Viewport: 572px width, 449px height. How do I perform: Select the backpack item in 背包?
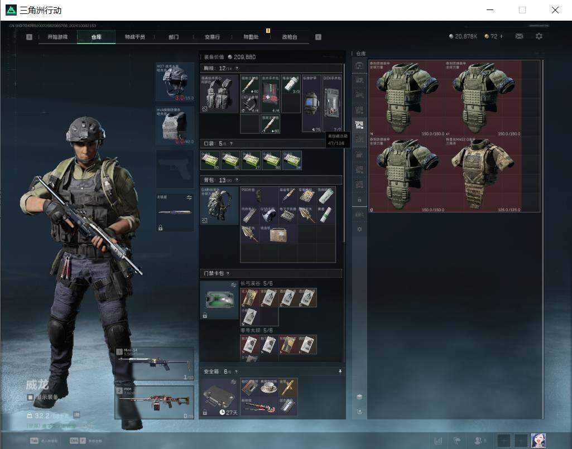pos(219,205)
